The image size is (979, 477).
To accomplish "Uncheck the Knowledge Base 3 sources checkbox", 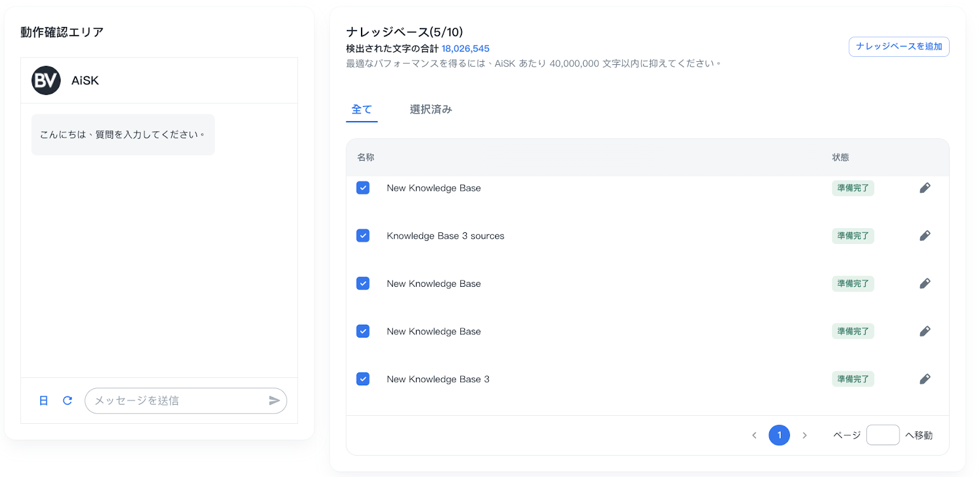I will tap(363, 235).
